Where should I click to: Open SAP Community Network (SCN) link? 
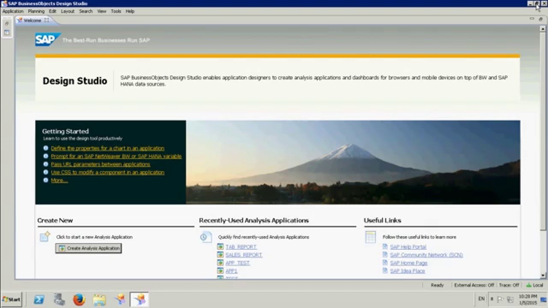(426, 255)
